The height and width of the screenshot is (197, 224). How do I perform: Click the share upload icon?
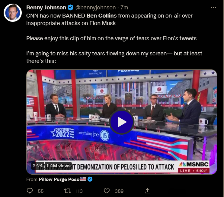148,191
